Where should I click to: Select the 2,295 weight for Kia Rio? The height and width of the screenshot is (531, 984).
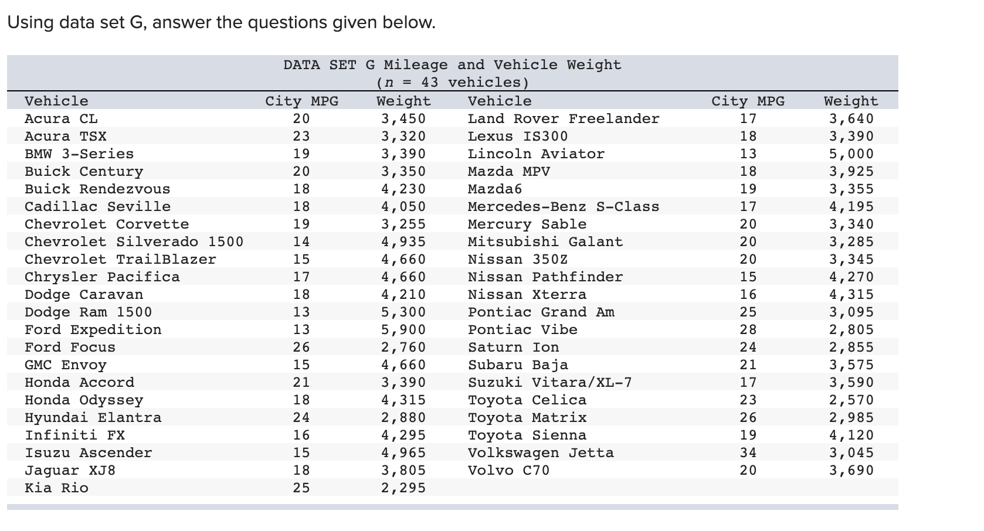tap(405, 488)
